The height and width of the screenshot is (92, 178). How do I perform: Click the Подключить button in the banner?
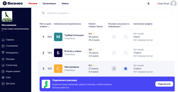164,84
